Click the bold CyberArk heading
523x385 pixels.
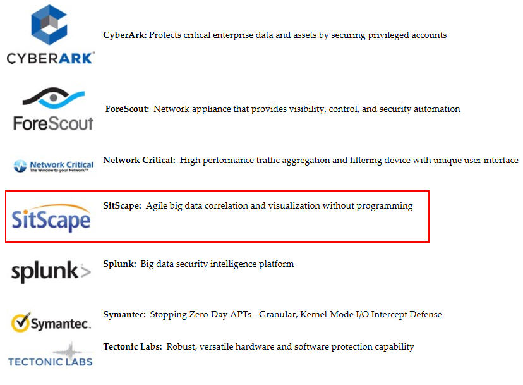(124, 35)
